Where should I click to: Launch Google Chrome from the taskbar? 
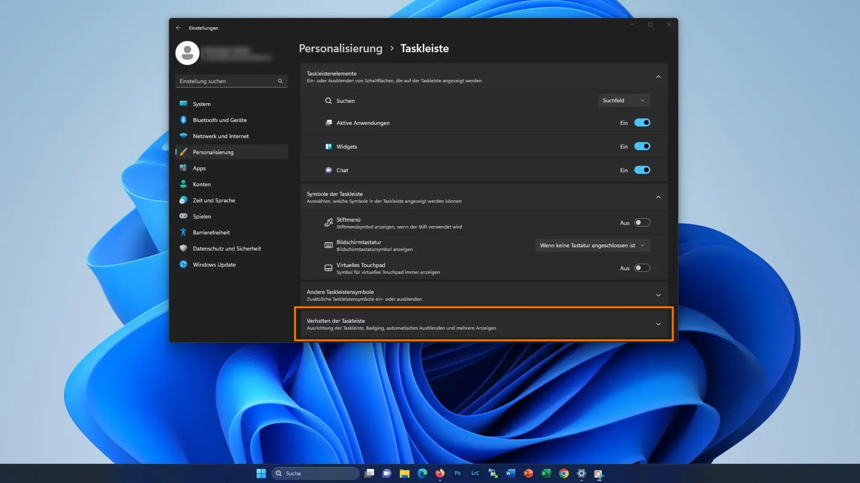(564, 473)
